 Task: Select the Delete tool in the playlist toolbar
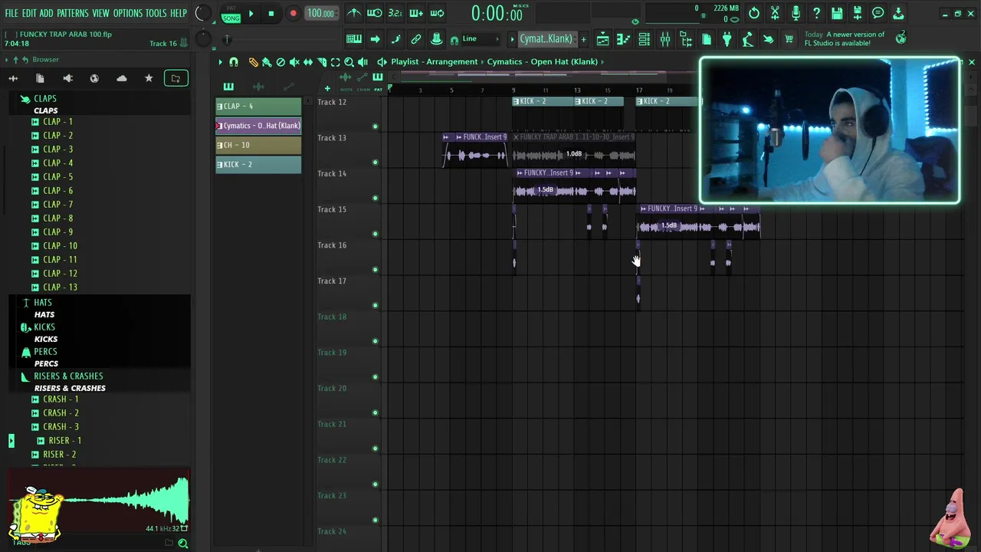281,62
